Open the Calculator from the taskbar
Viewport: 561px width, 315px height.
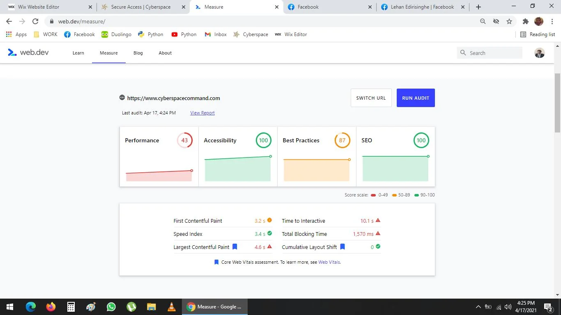point(71,307)
